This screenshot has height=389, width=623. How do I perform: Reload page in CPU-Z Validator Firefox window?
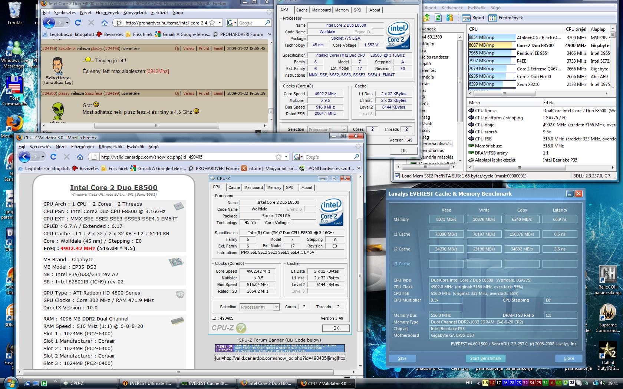click(53, 157)
